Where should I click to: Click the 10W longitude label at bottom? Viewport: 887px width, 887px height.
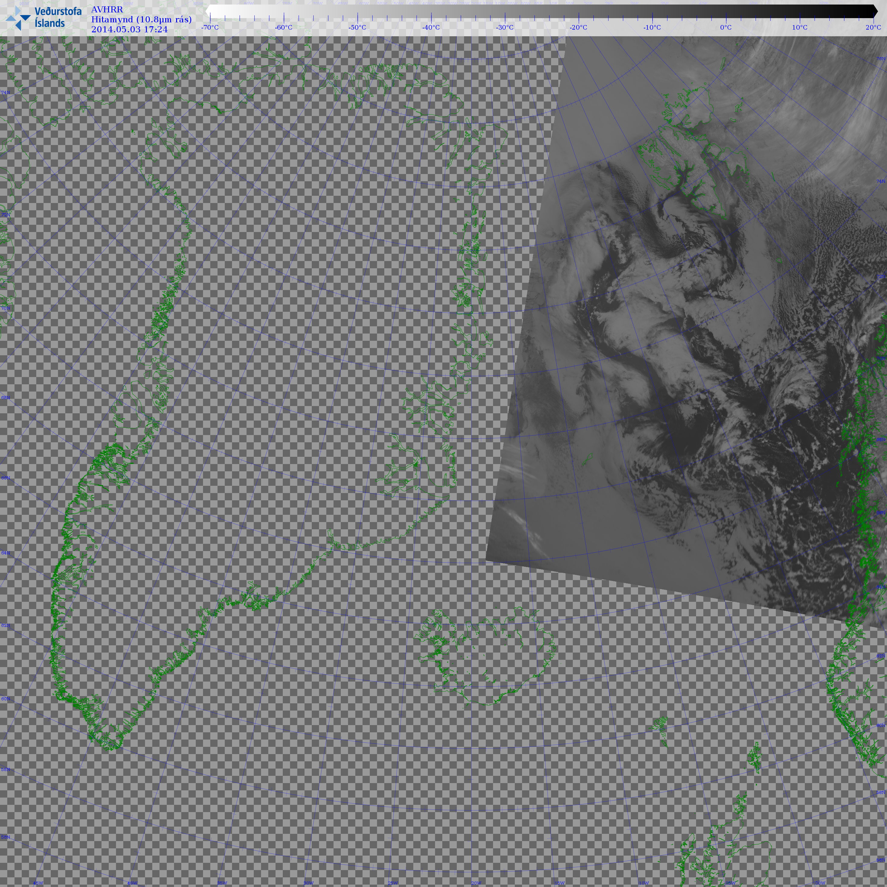(644, 883)
